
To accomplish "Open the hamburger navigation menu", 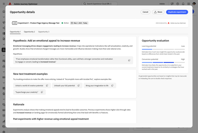I will pos(4,4).
